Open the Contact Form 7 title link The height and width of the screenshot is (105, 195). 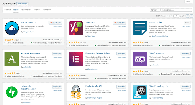(x=28, y=22)
